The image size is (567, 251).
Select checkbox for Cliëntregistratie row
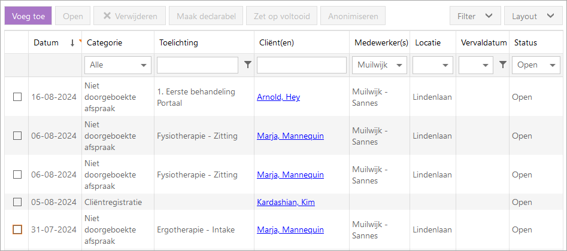click(17, 202)
